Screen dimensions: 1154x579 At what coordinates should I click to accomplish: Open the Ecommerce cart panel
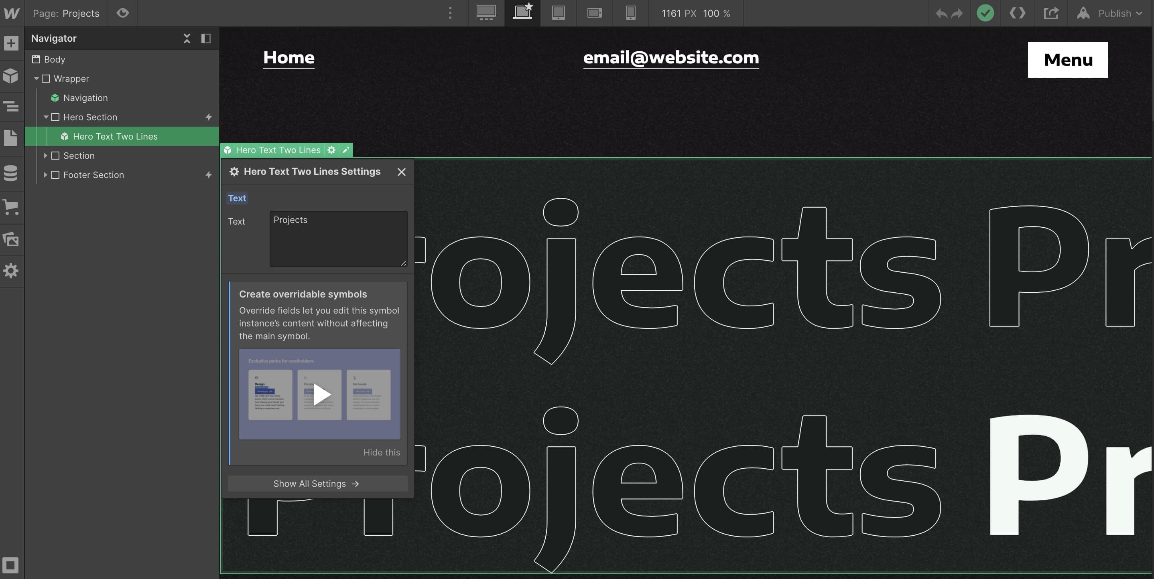coord(11,206)
